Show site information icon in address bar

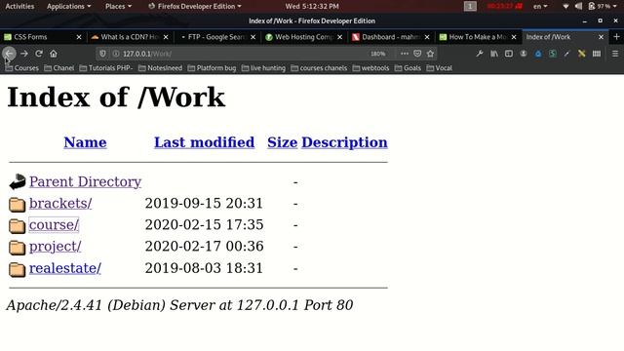click(x=115, y=54)
